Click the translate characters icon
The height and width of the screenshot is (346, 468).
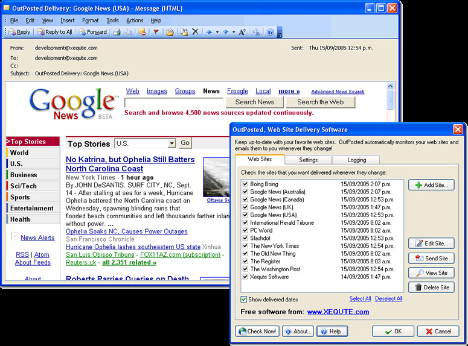click(256, 32)
